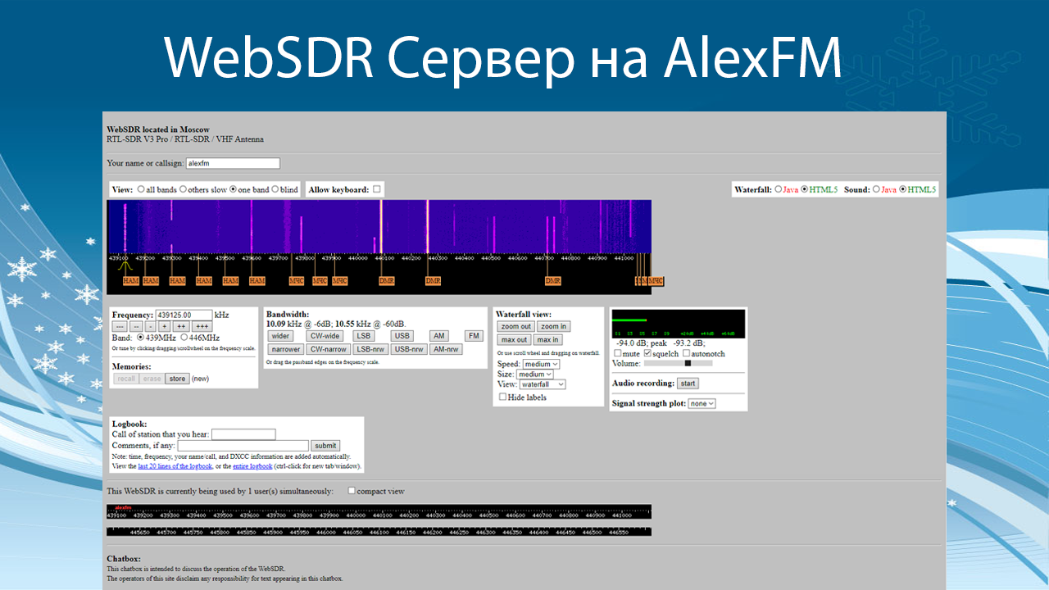Choose the 'one band' view radio button
The width and height of the screenshot is (1049, 590).
pos(233,189)
